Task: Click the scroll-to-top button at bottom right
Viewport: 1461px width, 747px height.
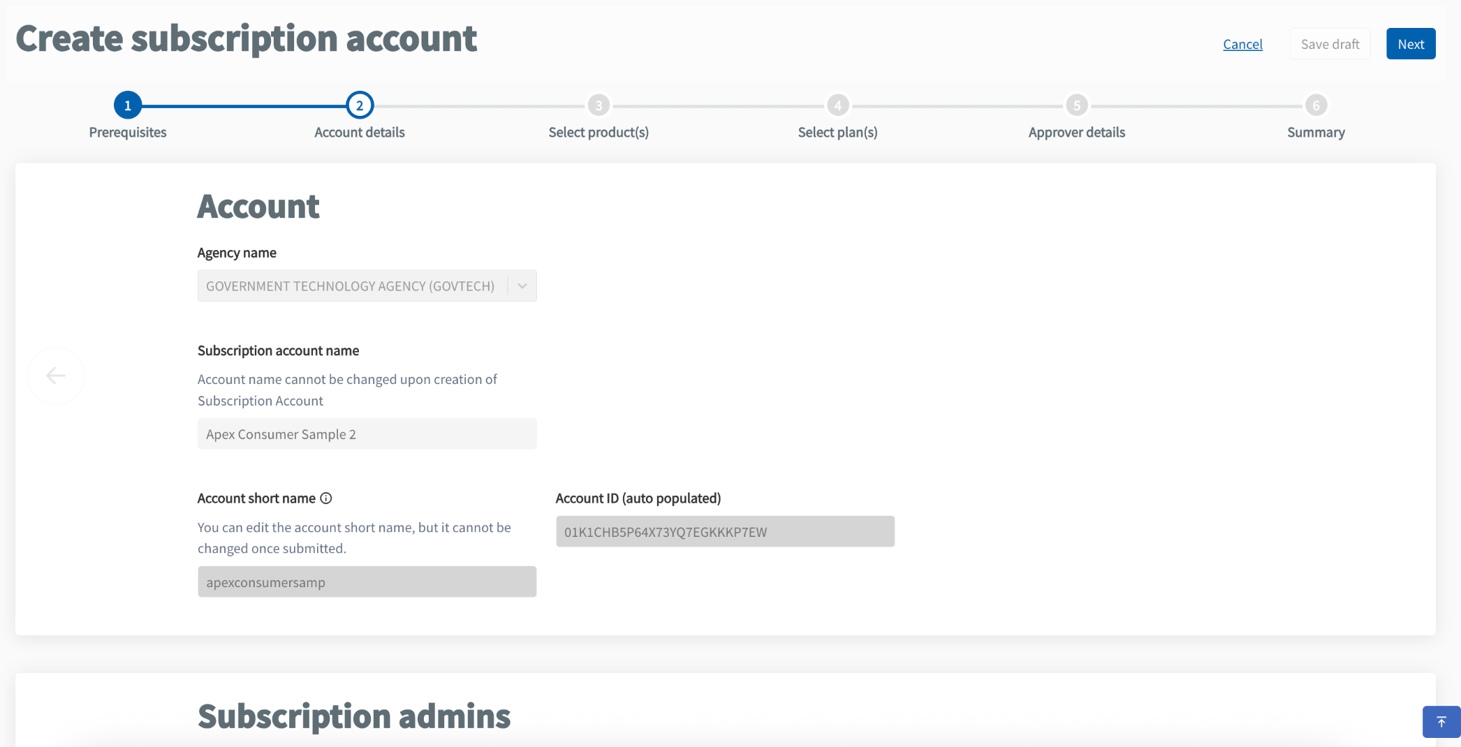Action: coord(1441,721)
